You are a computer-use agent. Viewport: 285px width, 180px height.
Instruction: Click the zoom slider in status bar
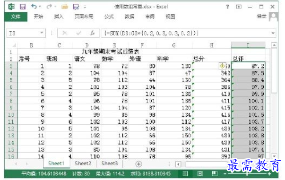[247, 174]
